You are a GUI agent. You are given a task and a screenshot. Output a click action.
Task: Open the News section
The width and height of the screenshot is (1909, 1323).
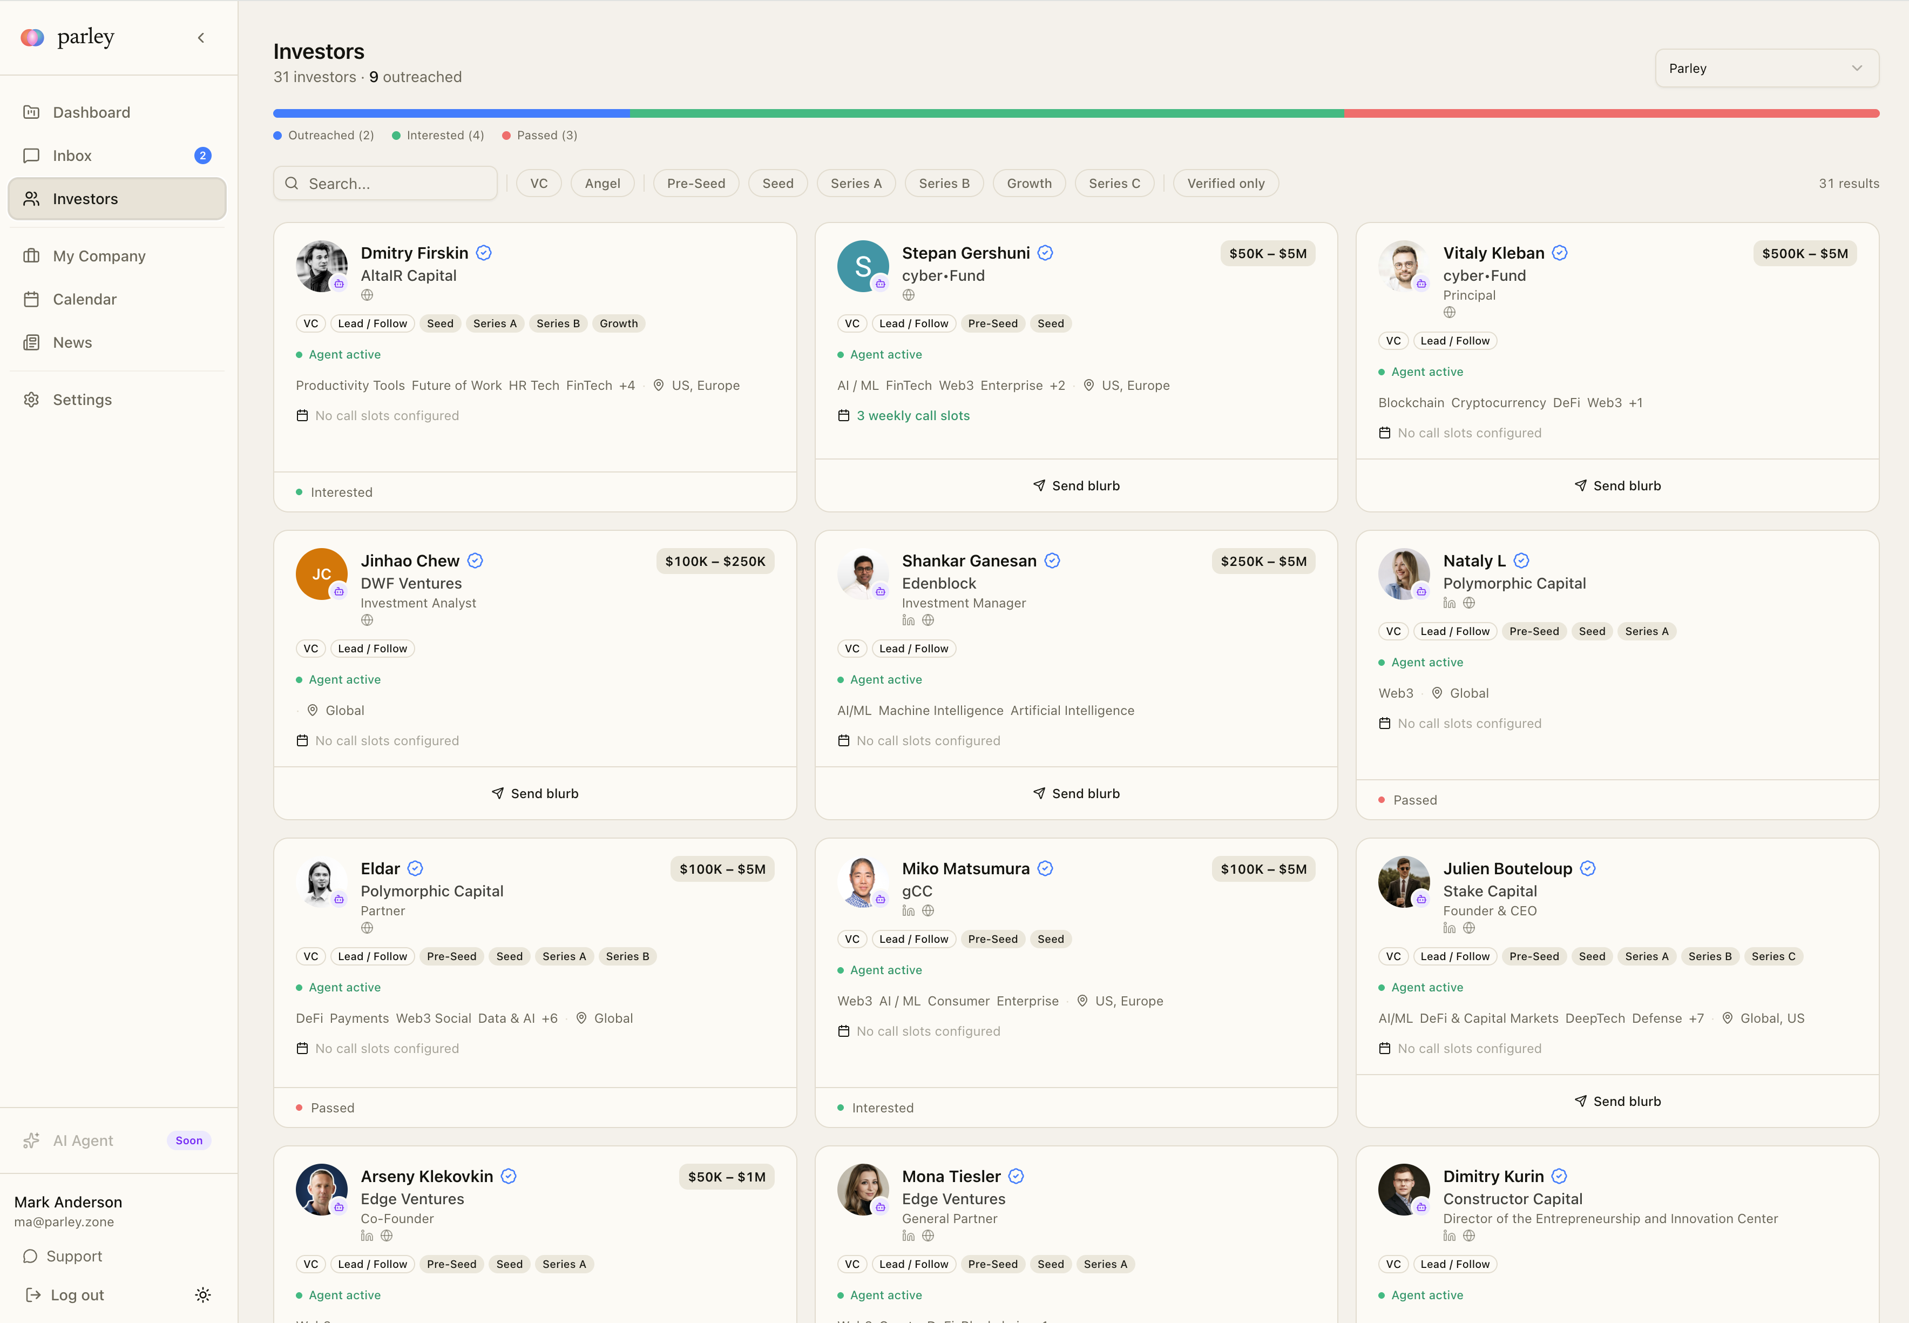(x=117, y=342)
